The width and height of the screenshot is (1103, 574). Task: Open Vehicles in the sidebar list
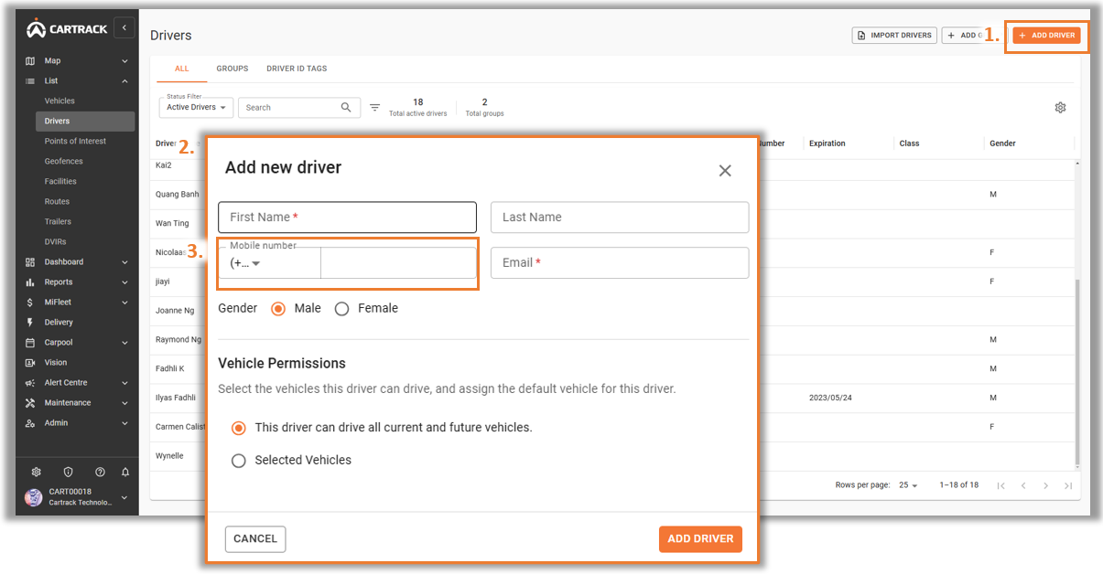[60, 101]
